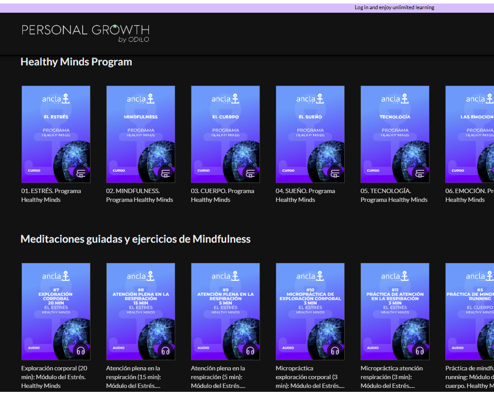Open '03. CUERPO. Programa Healthy Minds' title
Viewport: 494px width, 398px height.
point(222,195)
